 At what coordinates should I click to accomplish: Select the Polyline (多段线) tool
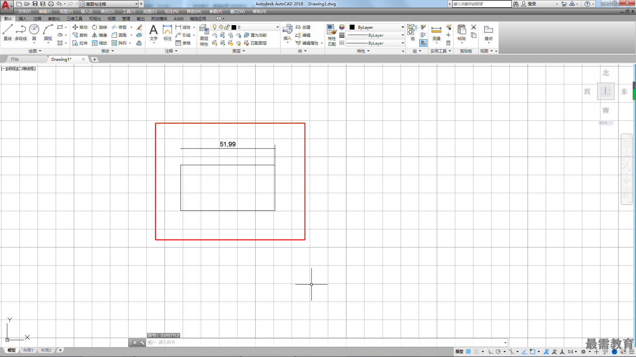point(21,32)
